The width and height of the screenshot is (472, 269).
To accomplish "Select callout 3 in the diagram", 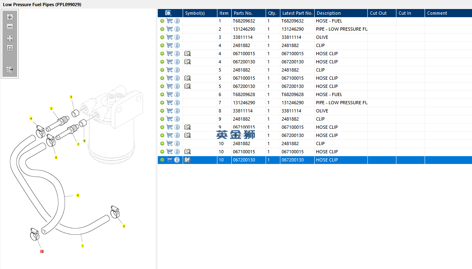I will click(x=71, y=97).
